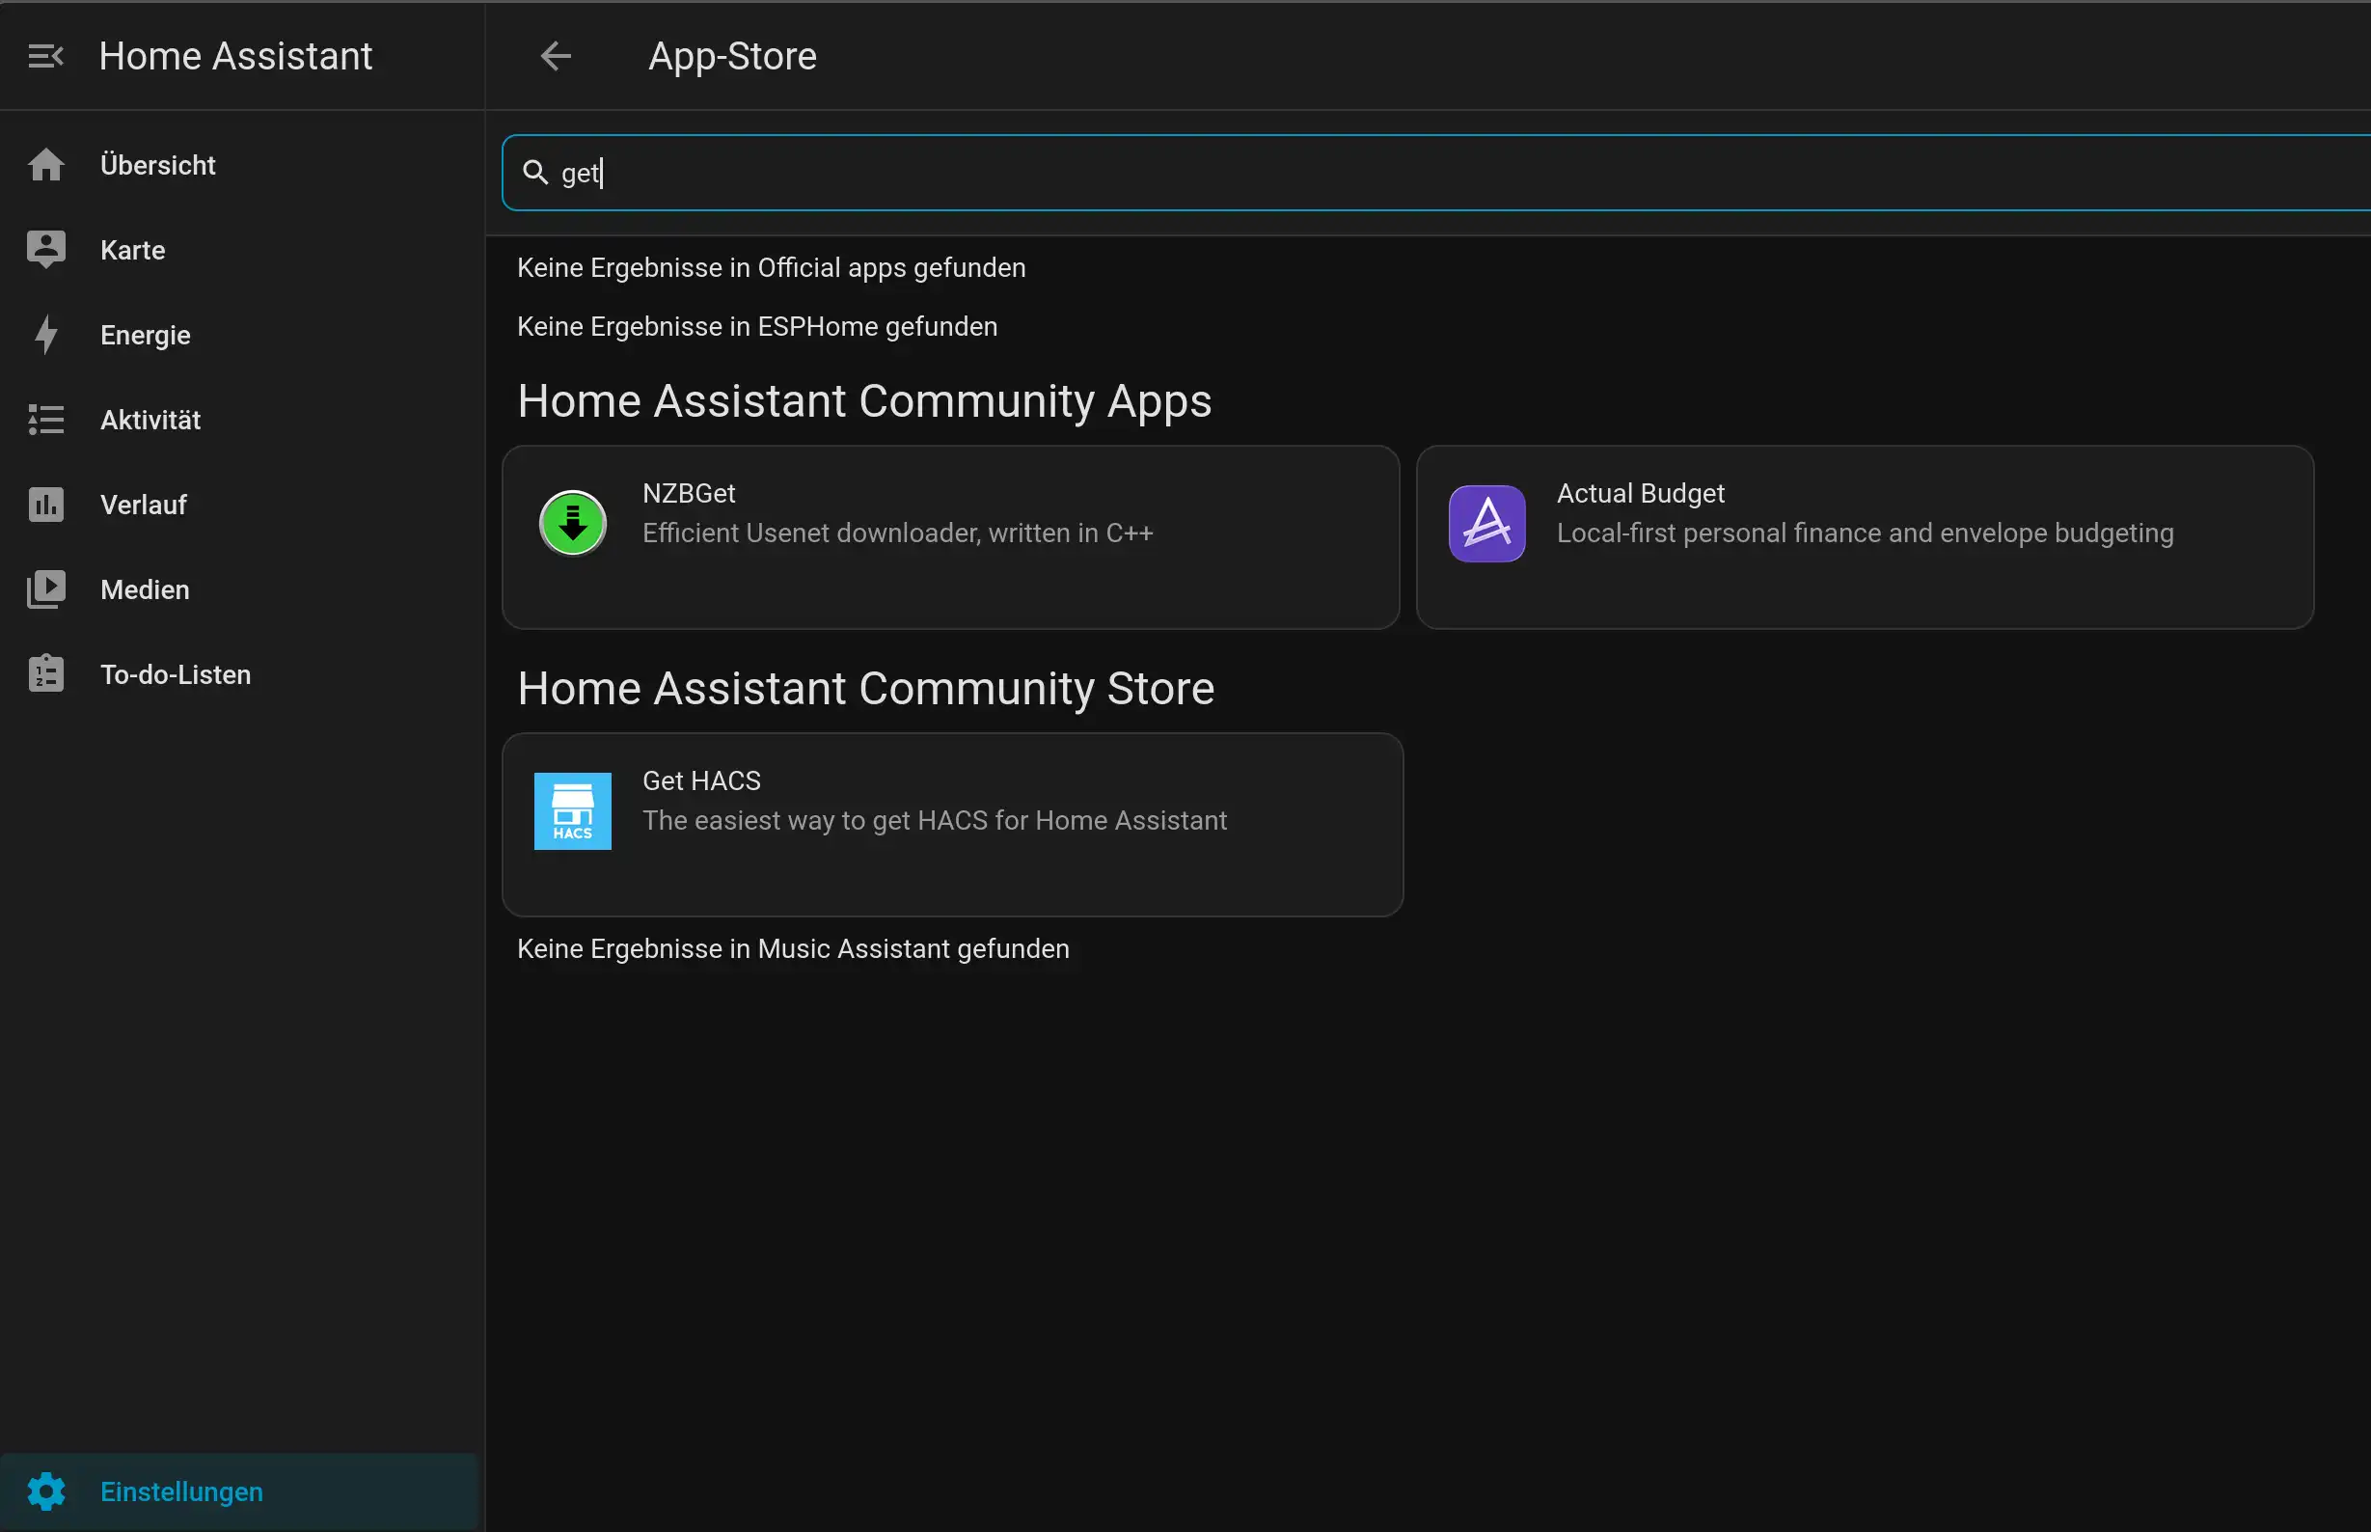Open the NZBGet app title
The width and height of the screenshot is (2371, 1532).
point(688,493)
